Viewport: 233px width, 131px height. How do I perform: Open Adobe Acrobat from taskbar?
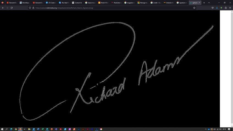(x=61, y=129)
